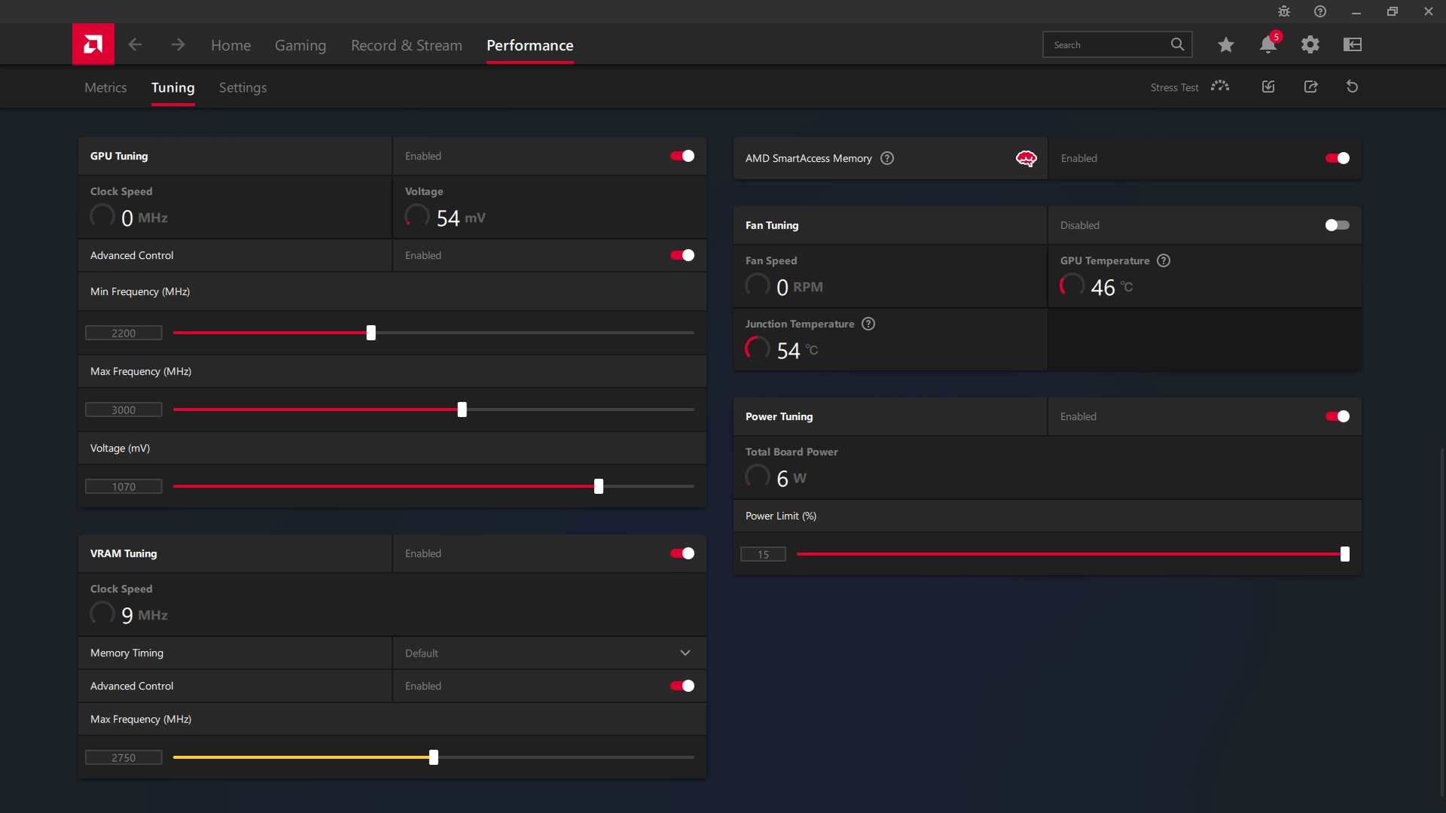Click the search magnifier icon

click(x=1178, y=44)
